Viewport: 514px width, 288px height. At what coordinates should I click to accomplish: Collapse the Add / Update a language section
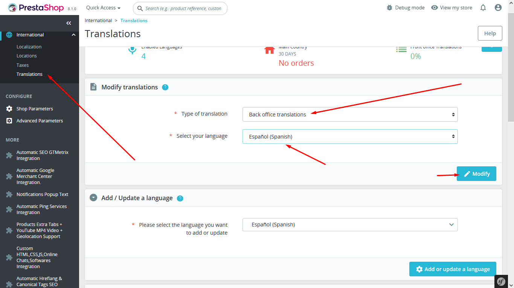[93, 198]
